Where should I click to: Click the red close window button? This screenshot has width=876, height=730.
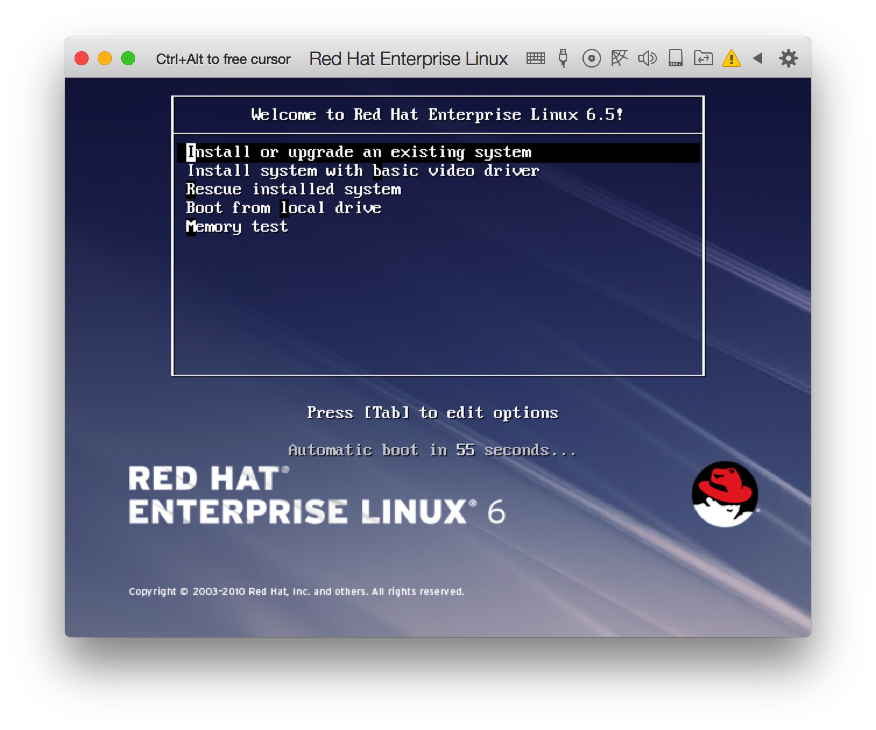82,59
